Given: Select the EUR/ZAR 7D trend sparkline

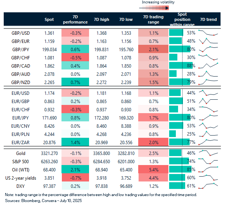Looking at the screenshot, I should [208, 142].
